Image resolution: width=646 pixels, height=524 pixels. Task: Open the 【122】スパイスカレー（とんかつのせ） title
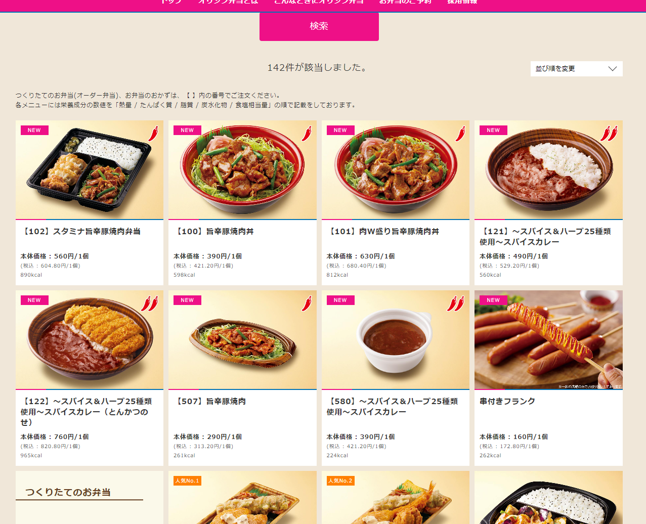click(x=87, y=412)
